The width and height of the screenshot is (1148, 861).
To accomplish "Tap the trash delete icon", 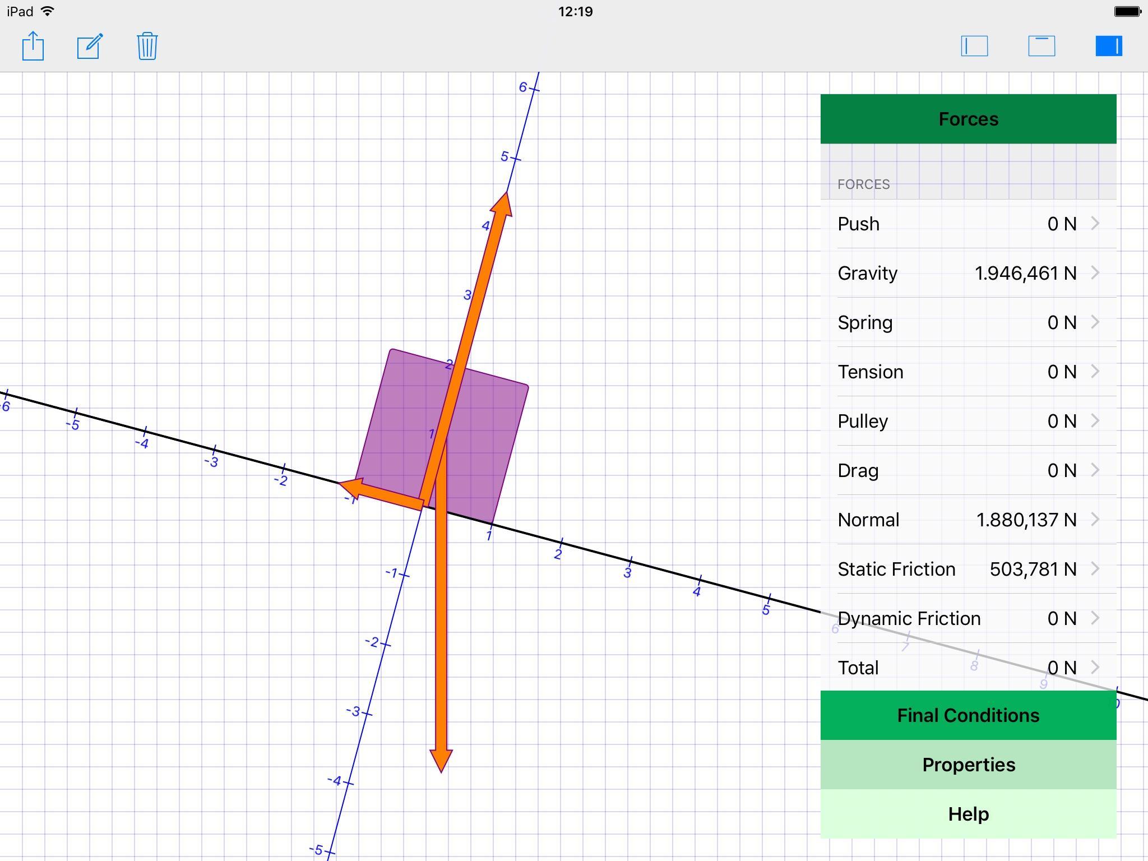I will pos(147,46).
